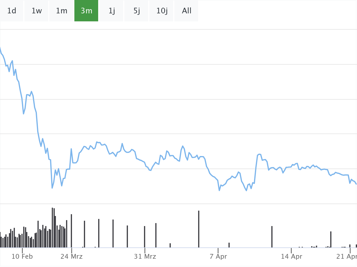Select the 5j time range

tap(137, 11)
